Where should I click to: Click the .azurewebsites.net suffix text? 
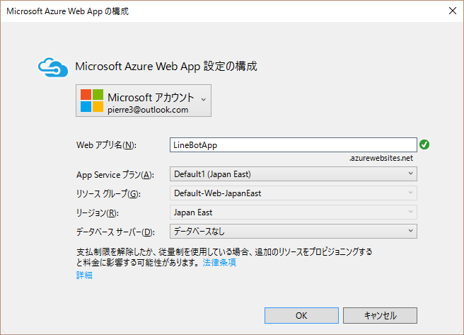pyautogui.click(x=381, y=158)
